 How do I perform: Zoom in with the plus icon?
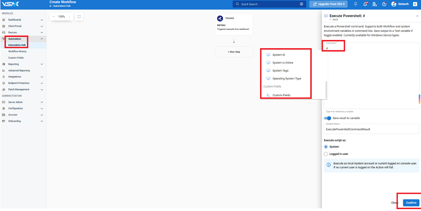pyautogui.click(x=69, y=17)
